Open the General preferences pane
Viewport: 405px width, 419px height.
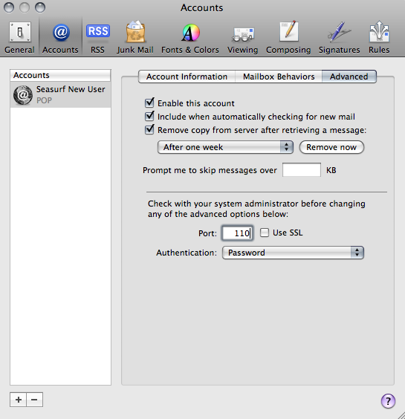(19, 38)
